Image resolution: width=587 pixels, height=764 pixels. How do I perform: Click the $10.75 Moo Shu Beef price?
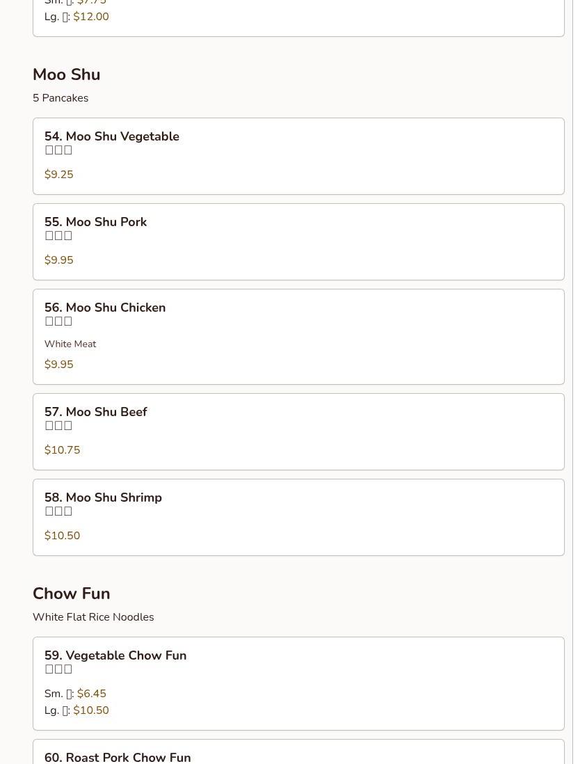63,450
